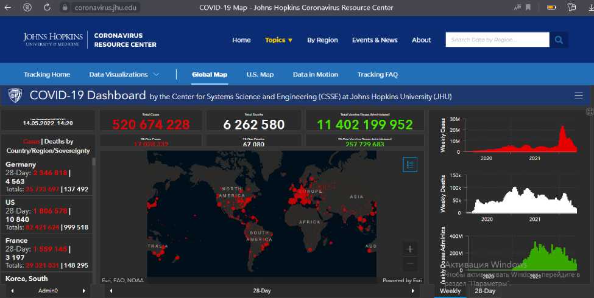Toggle the map legend list icon
Viewport: 594px width, 298px height.
pos(410,164)
